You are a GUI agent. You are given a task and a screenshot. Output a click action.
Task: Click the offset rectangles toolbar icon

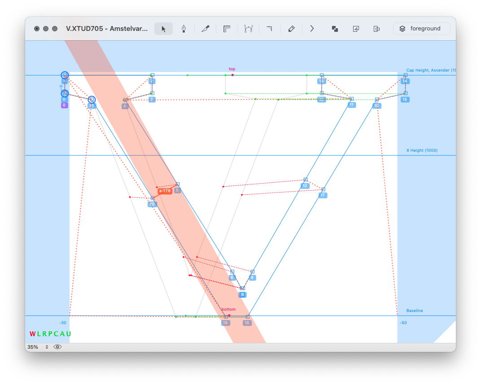pos(377,29)
